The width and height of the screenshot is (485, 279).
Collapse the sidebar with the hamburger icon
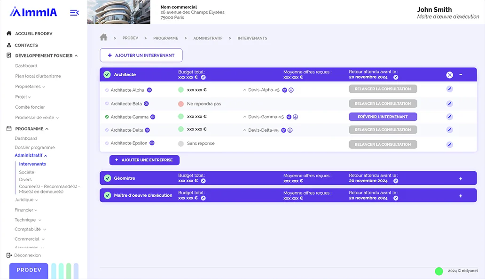[x=74, y=13]
